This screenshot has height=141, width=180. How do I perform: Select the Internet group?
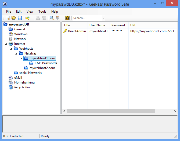pyautogui.click(x=20, y=44)
